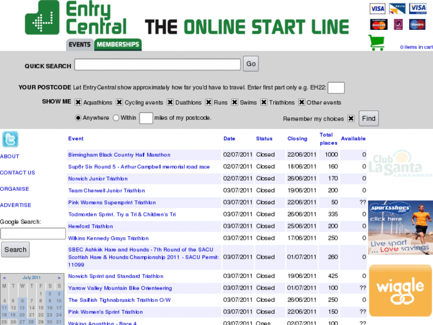The width and height of the screenshot is (433, 325).
Task: Disable the Swims filter checkbox
Action: [235, 103]
